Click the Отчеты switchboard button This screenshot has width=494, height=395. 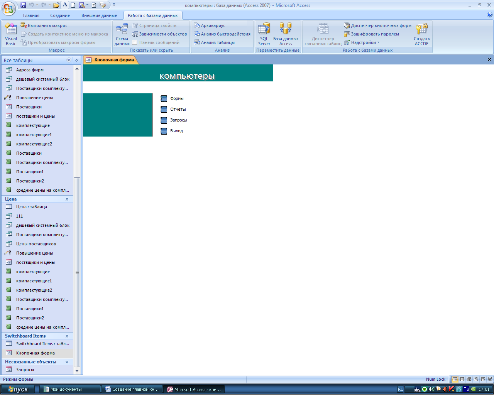click(164, 110)
